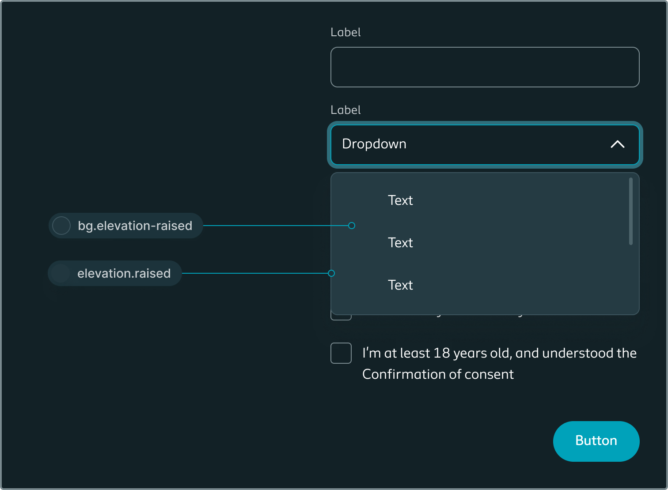Tick the 18 years old consent checkbox
This screenshot has width=668, height=490.
tap(341, 353)
